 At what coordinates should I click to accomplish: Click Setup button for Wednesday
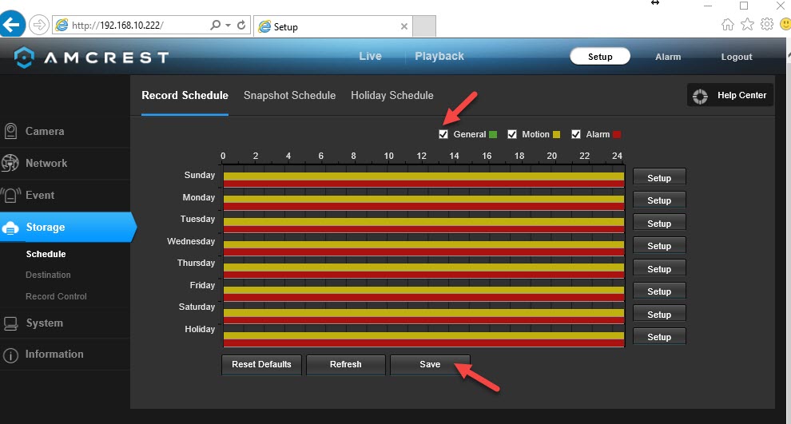[x=659, y=245]
